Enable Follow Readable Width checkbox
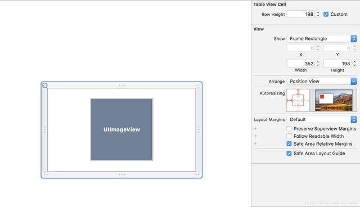This screenshot has width=360, height=207. tap(289, 136)
